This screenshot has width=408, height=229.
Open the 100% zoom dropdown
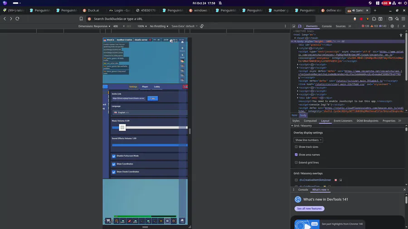(x=142, y=26)
